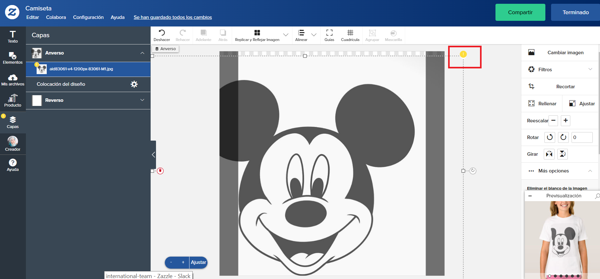Click the rotate handle beside image
The image size is (600, 279).
tap(473, 171)
